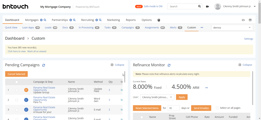Open the demoa dropdown
Viewport: 261px width, 120px height.
coord(232,28)
